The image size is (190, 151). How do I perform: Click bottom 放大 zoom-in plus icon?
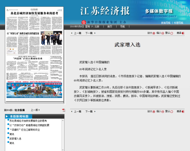pos(154,112)
